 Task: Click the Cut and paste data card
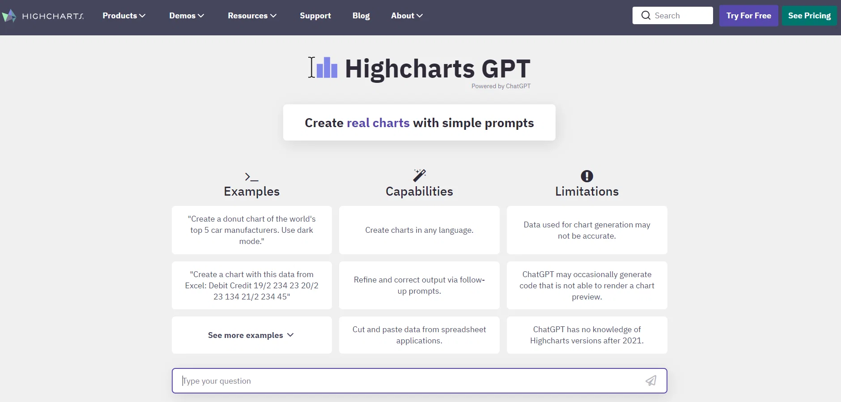(419, 335)
